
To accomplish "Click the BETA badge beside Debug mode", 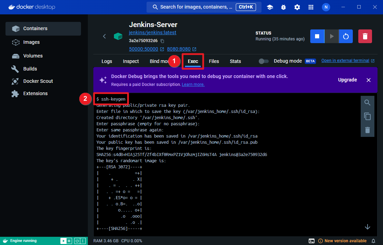I will (310, 61).
